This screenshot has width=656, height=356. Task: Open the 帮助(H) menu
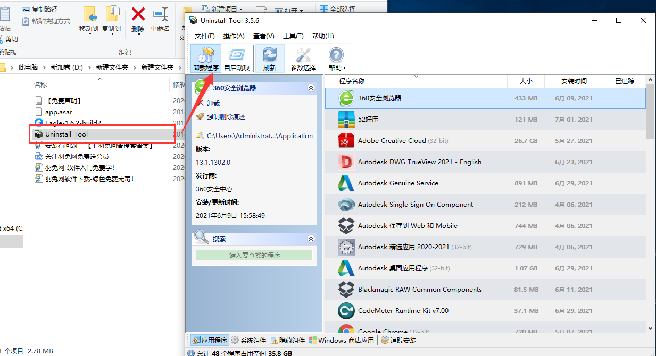coord(323,36)
